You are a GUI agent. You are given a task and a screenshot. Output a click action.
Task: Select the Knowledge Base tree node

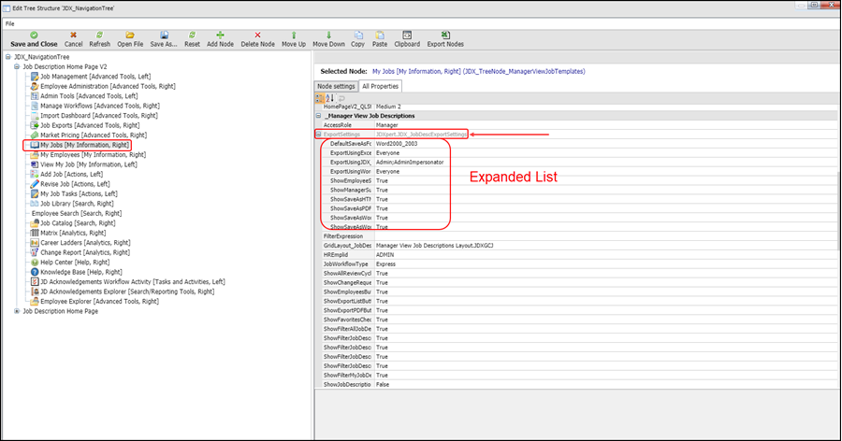coord(80,272)
